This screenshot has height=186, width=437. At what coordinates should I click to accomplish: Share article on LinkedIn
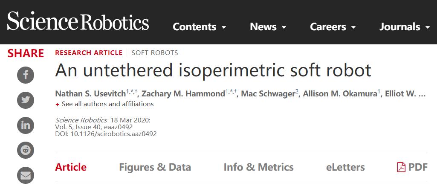pyautogui.click(x=25, y=125)
